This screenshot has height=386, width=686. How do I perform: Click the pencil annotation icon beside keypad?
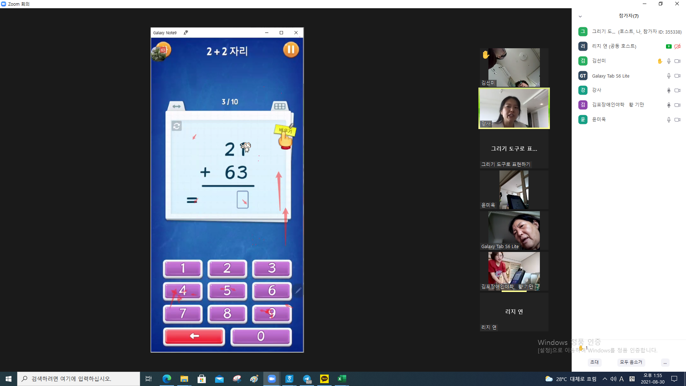(x=298, y=290)
